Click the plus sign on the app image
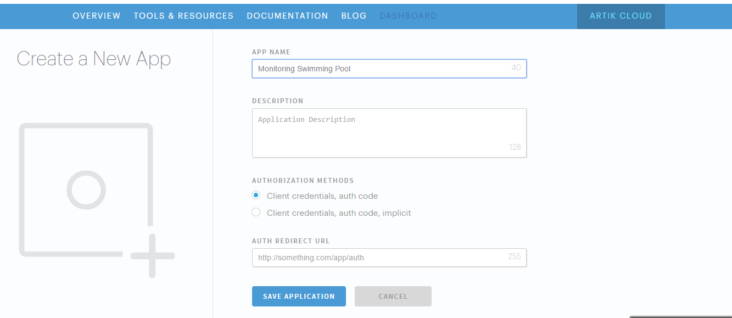 153,256
